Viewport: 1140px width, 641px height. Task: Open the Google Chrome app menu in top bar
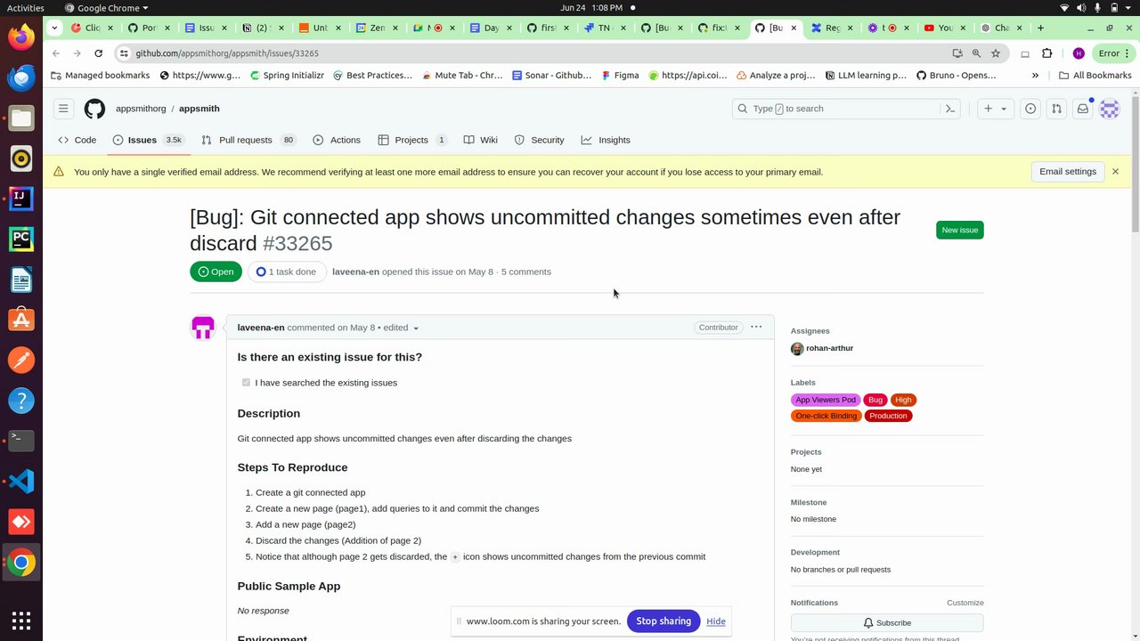click(x=106, y=8)
